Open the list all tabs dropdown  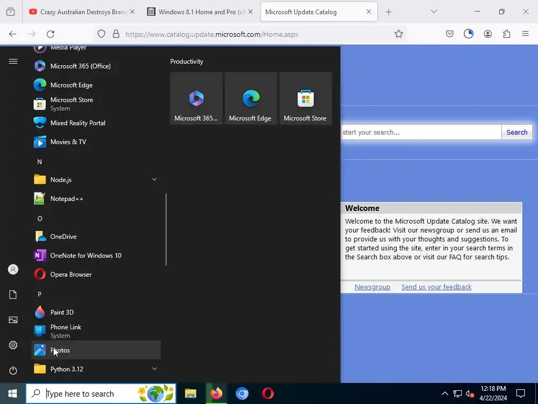pyautogui.click(x=433, y=12)
